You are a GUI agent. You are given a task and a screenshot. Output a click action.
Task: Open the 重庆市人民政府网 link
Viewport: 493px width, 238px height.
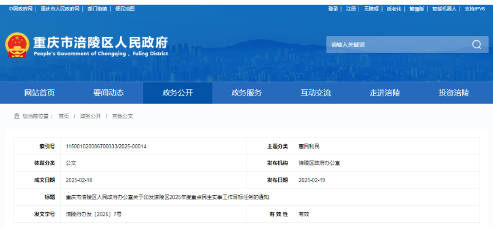tap(61, 9)
